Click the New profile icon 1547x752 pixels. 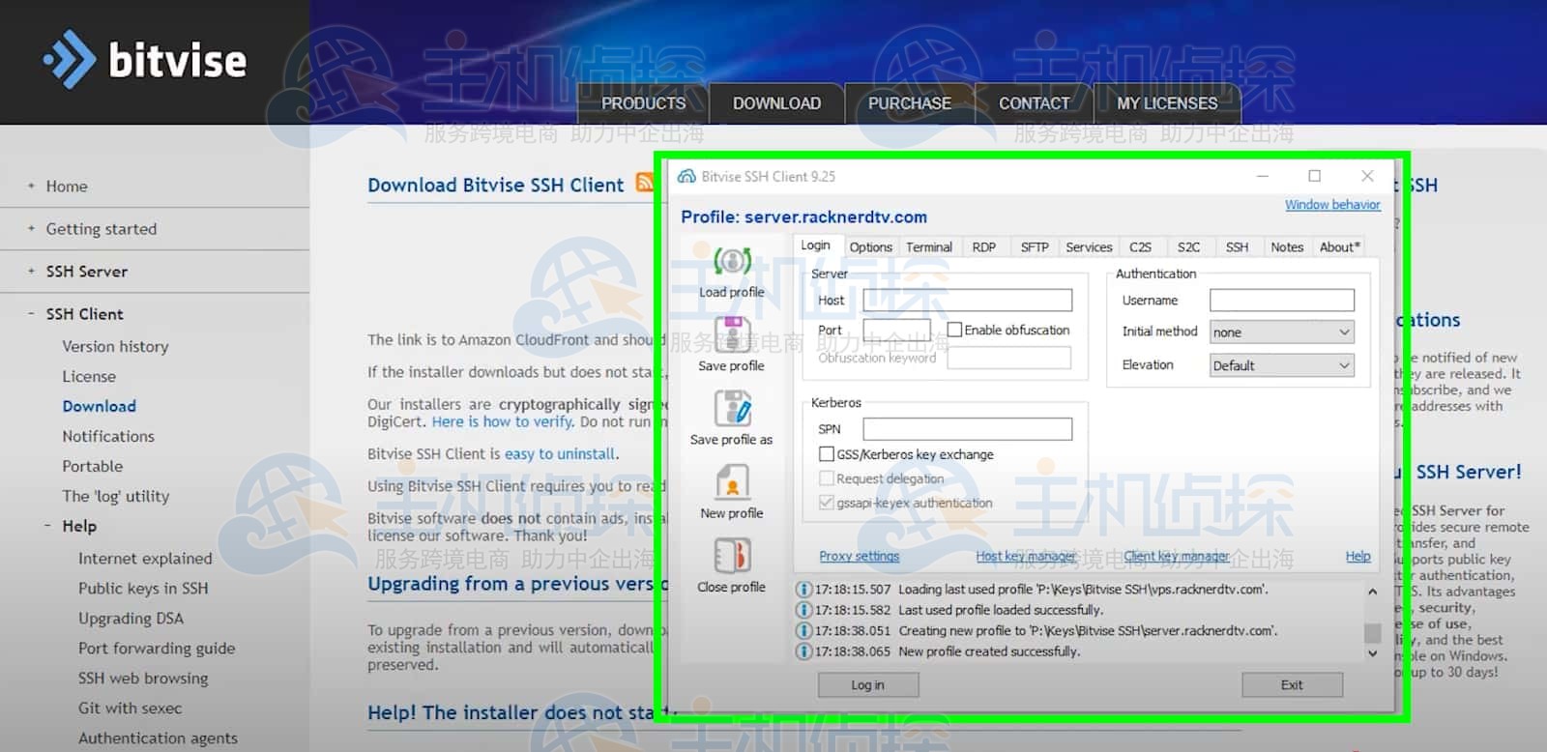pyautogui.click(x=732, y=482)
